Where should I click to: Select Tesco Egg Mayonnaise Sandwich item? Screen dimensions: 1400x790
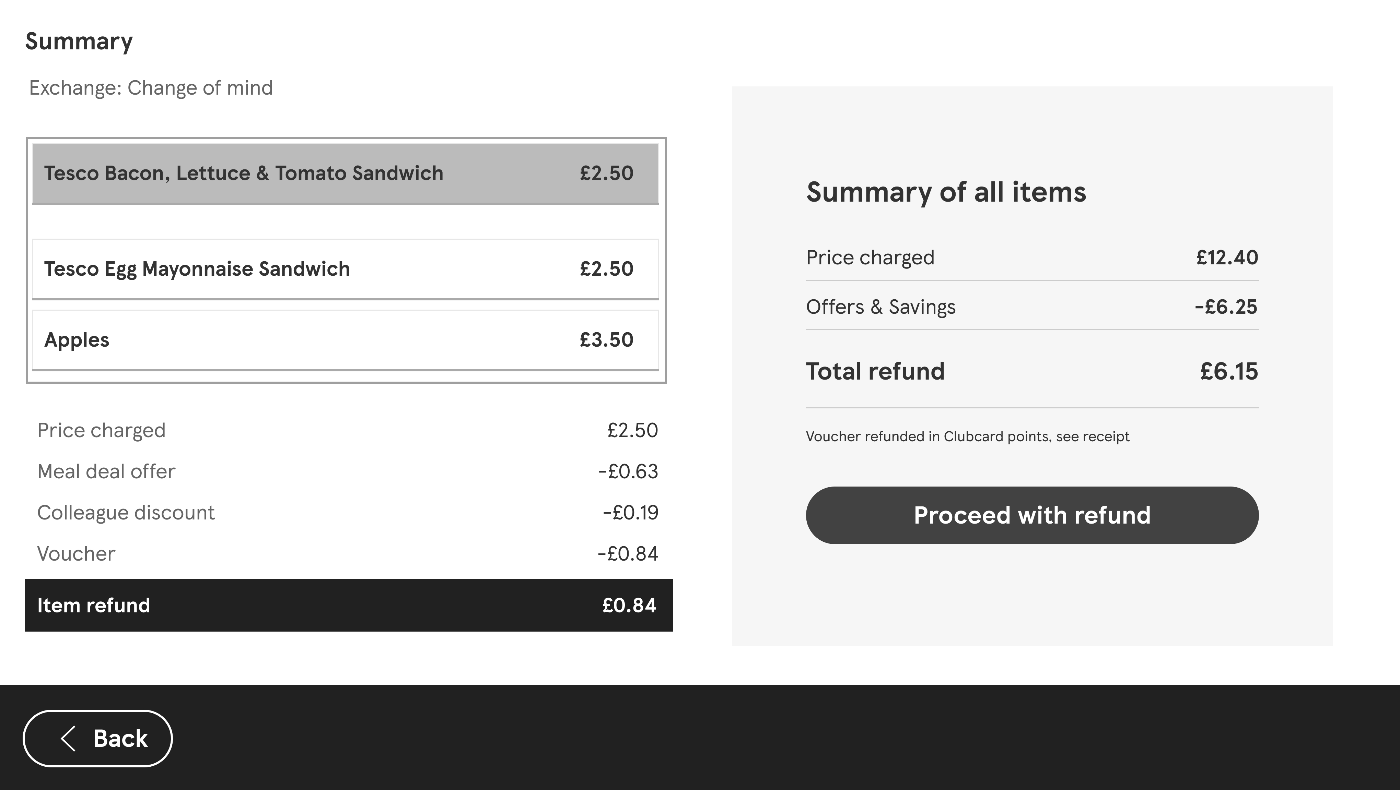tap(345, 269)
